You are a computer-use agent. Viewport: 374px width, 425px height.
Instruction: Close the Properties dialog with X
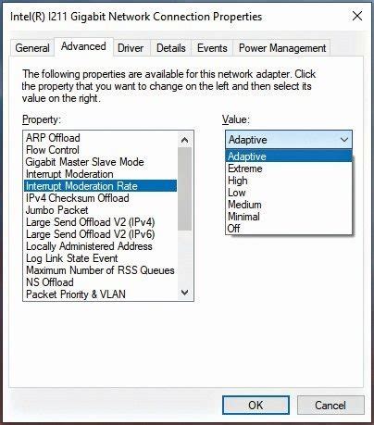point(357,16)
